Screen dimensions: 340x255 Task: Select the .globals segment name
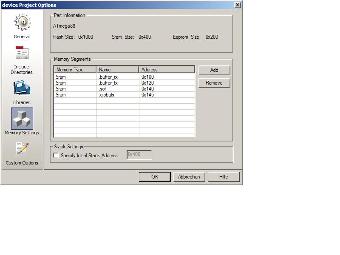(107, 95)
